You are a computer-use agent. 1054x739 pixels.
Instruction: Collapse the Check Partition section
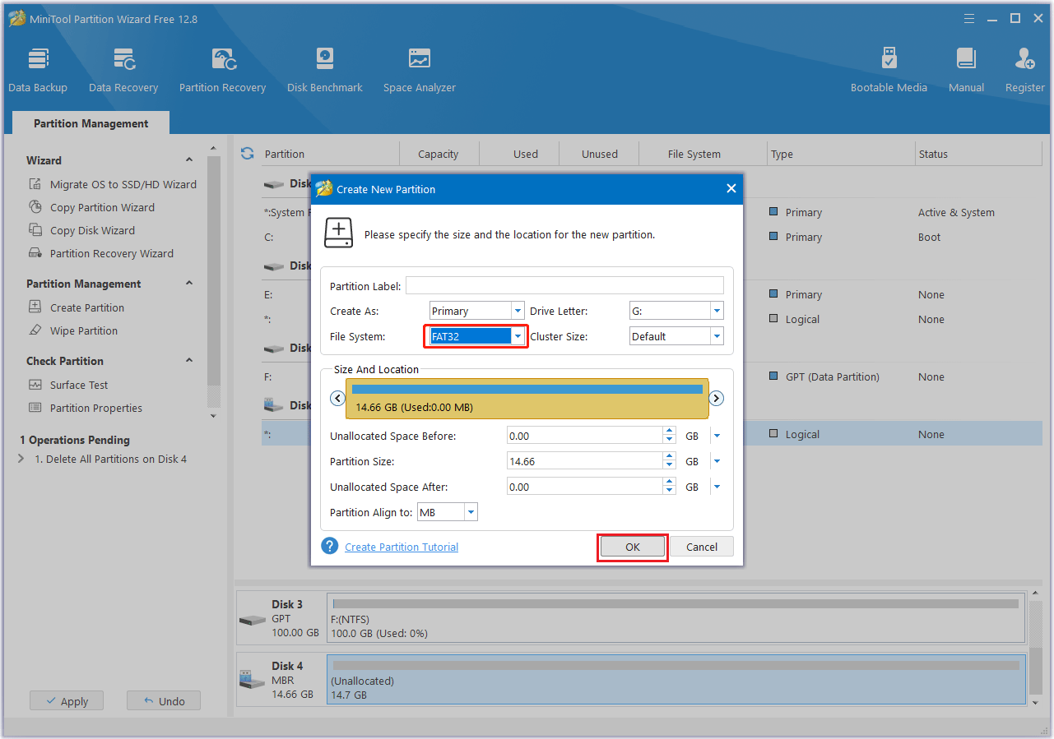pos(189,361)
